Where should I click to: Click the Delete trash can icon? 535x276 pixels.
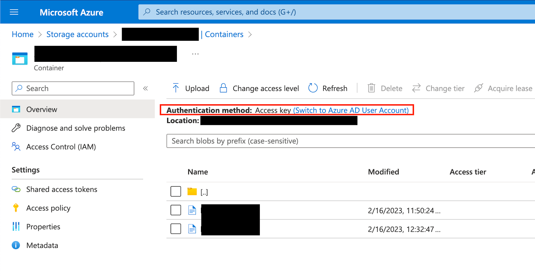(371, 88)
